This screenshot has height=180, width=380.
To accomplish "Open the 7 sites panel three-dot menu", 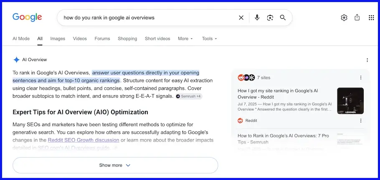I will coord(361,77).
